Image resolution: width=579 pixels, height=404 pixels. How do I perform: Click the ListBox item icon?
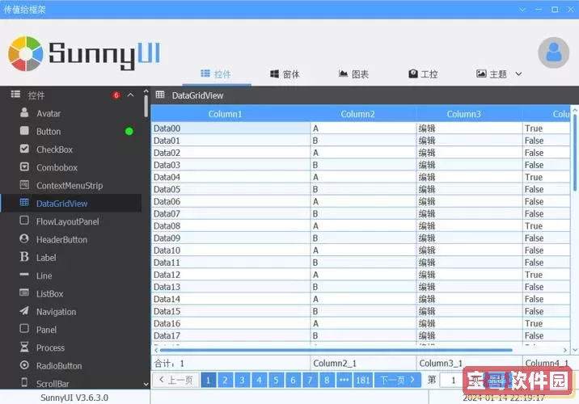24,293
